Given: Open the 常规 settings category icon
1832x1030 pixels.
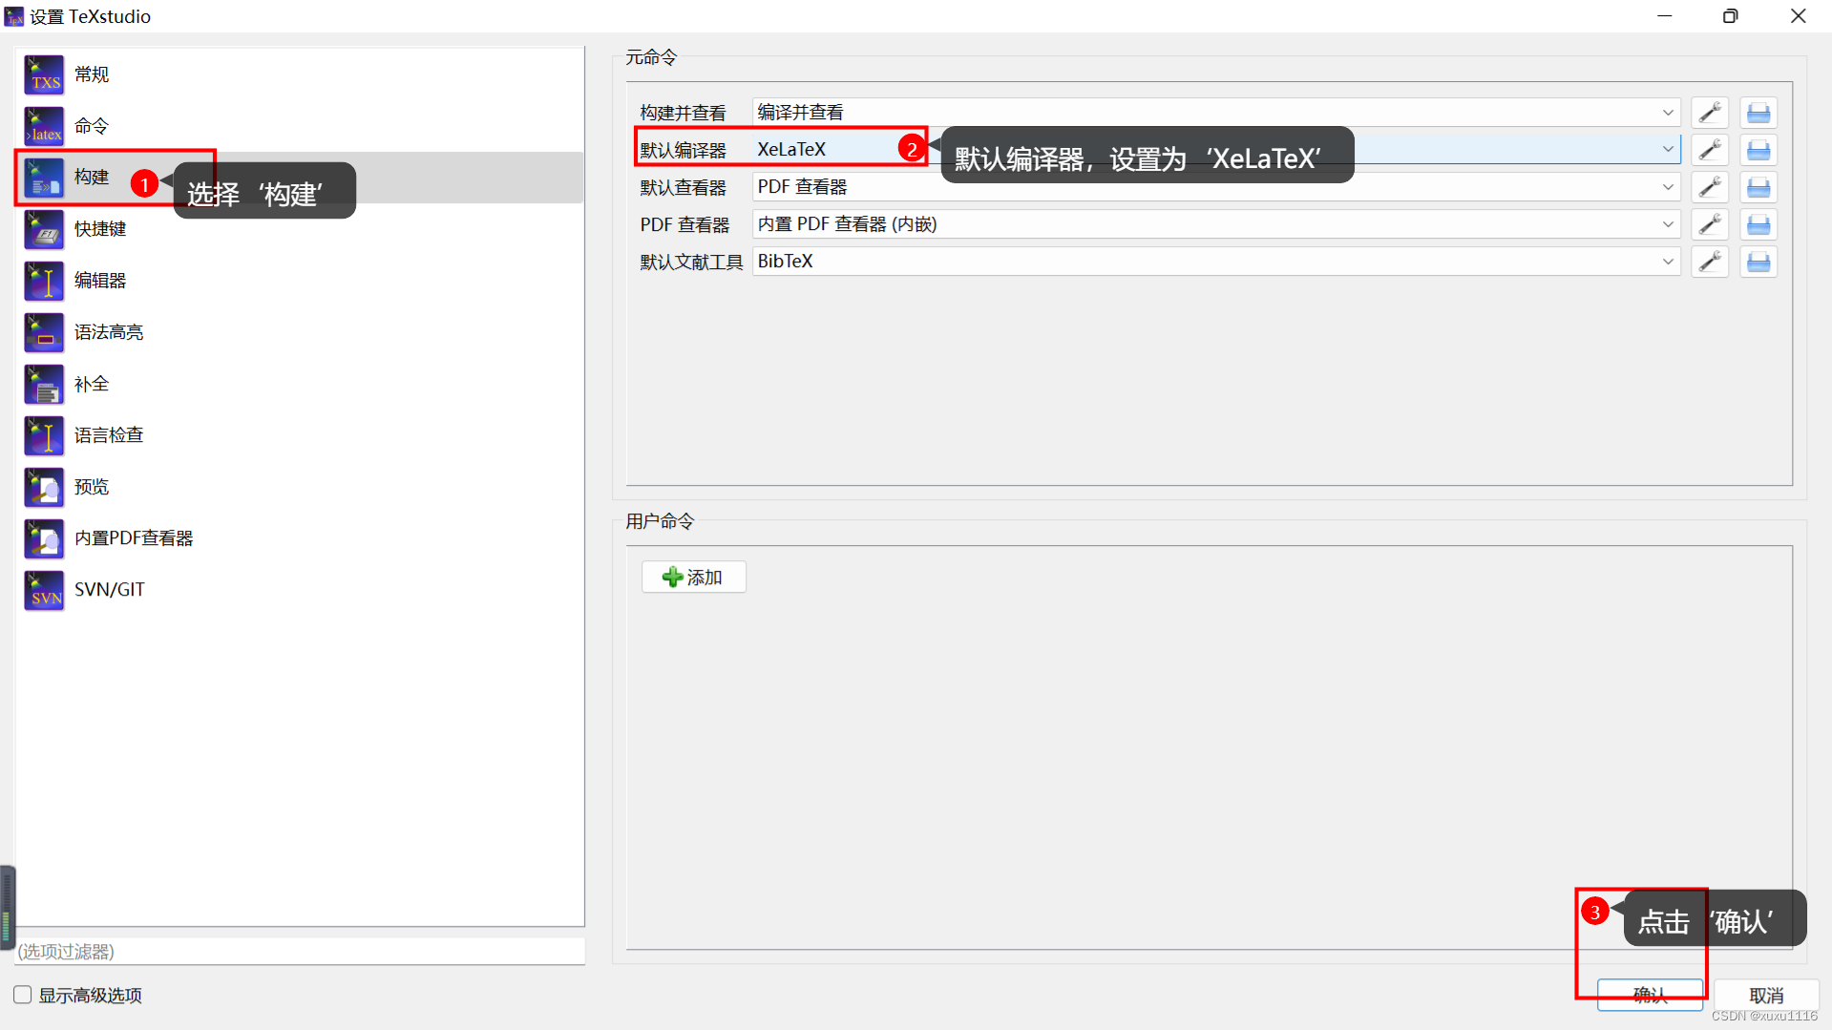Looking at the screenshot, I should pyautogui.click(x=44, y=74).
